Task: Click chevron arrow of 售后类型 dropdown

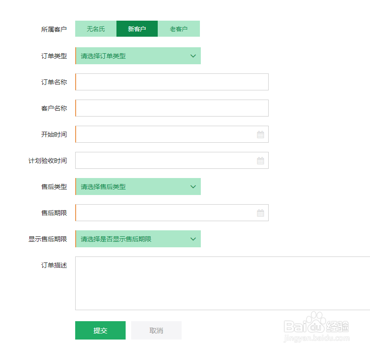Action: 193,187
